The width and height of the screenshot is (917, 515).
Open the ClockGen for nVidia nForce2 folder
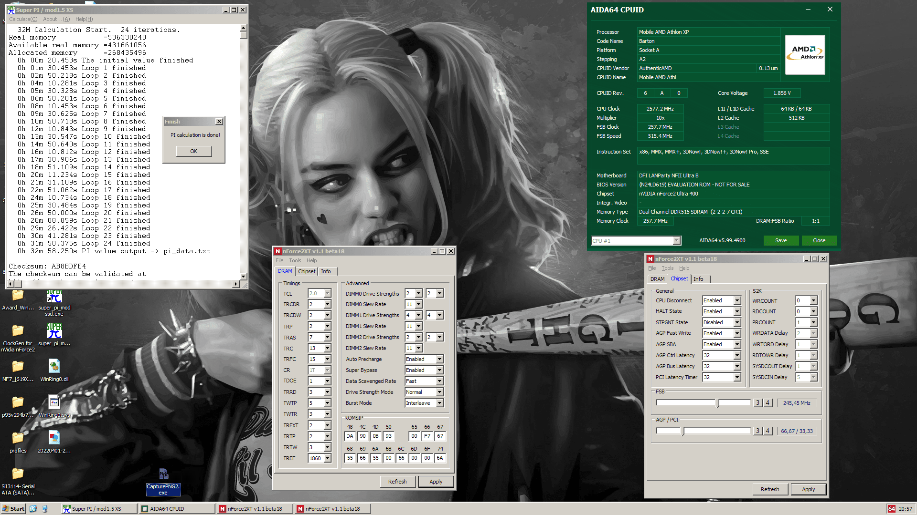point(18,331)
